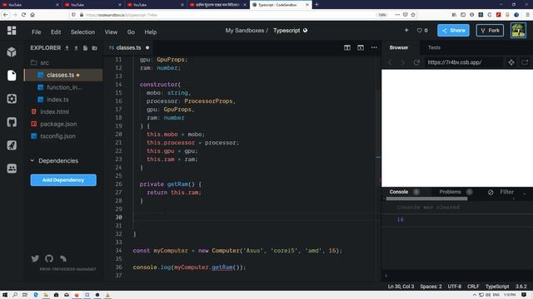
Task: Open the Windows Start button
Action: click(5, 295)
